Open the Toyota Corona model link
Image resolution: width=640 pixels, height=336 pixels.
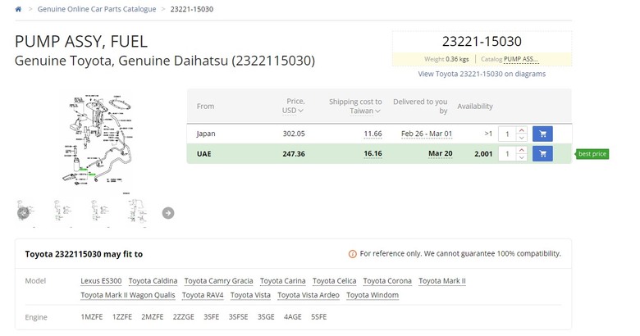(387, 281)
